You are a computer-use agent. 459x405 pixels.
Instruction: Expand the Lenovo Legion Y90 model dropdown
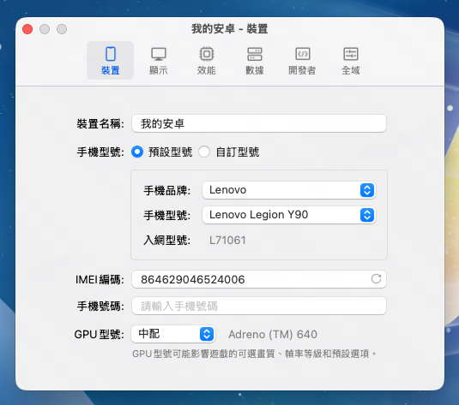click(288, 215)
